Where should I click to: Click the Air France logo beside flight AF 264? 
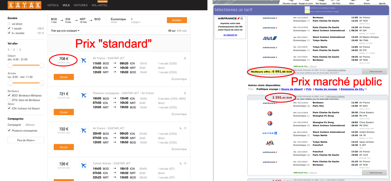269,28
